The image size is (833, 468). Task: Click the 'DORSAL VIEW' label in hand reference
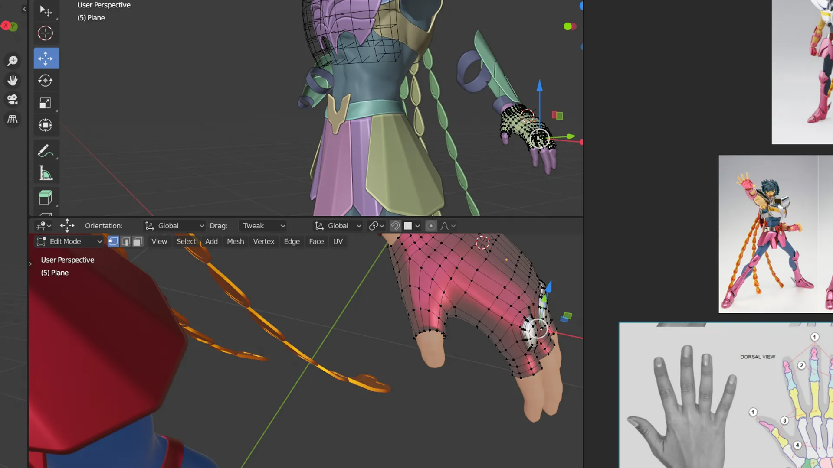click(x=758, y=357)
